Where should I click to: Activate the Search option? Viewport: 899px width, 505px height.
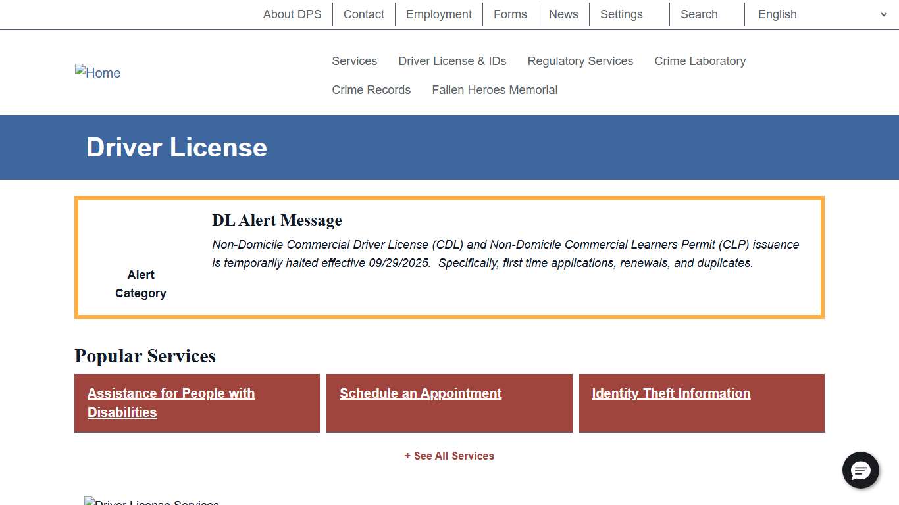click(x=698, y=14)
